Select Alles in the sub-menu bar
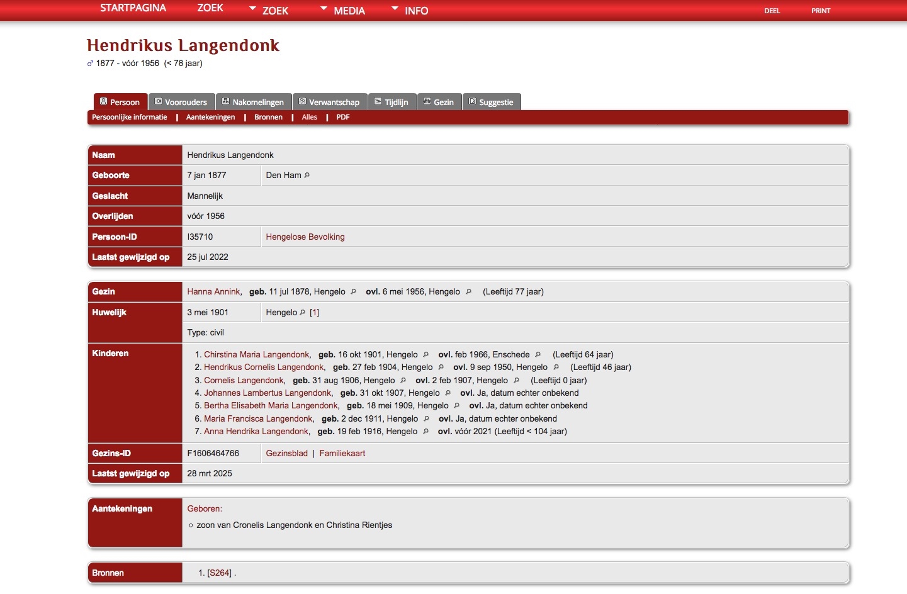 coord(310,117)
